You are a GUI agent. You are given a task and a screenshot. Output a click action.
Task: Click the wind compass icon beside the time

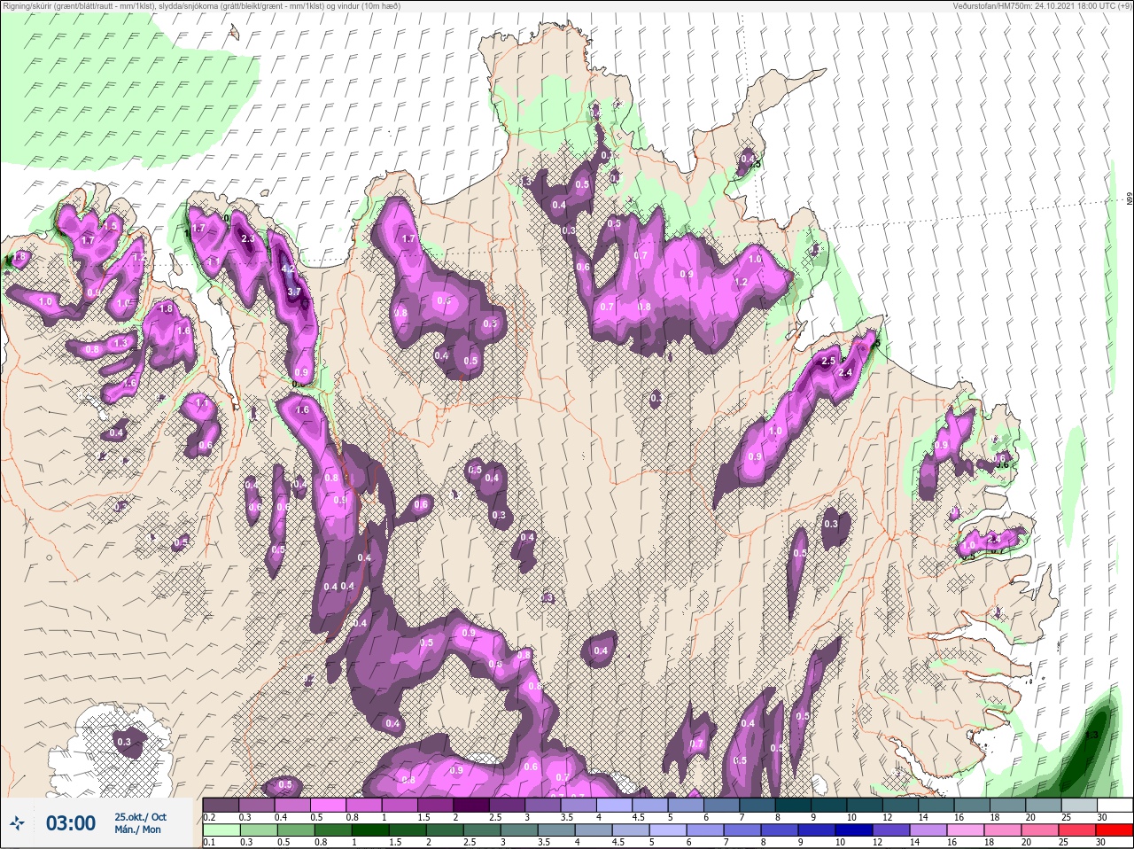click(x=17, y=824)
